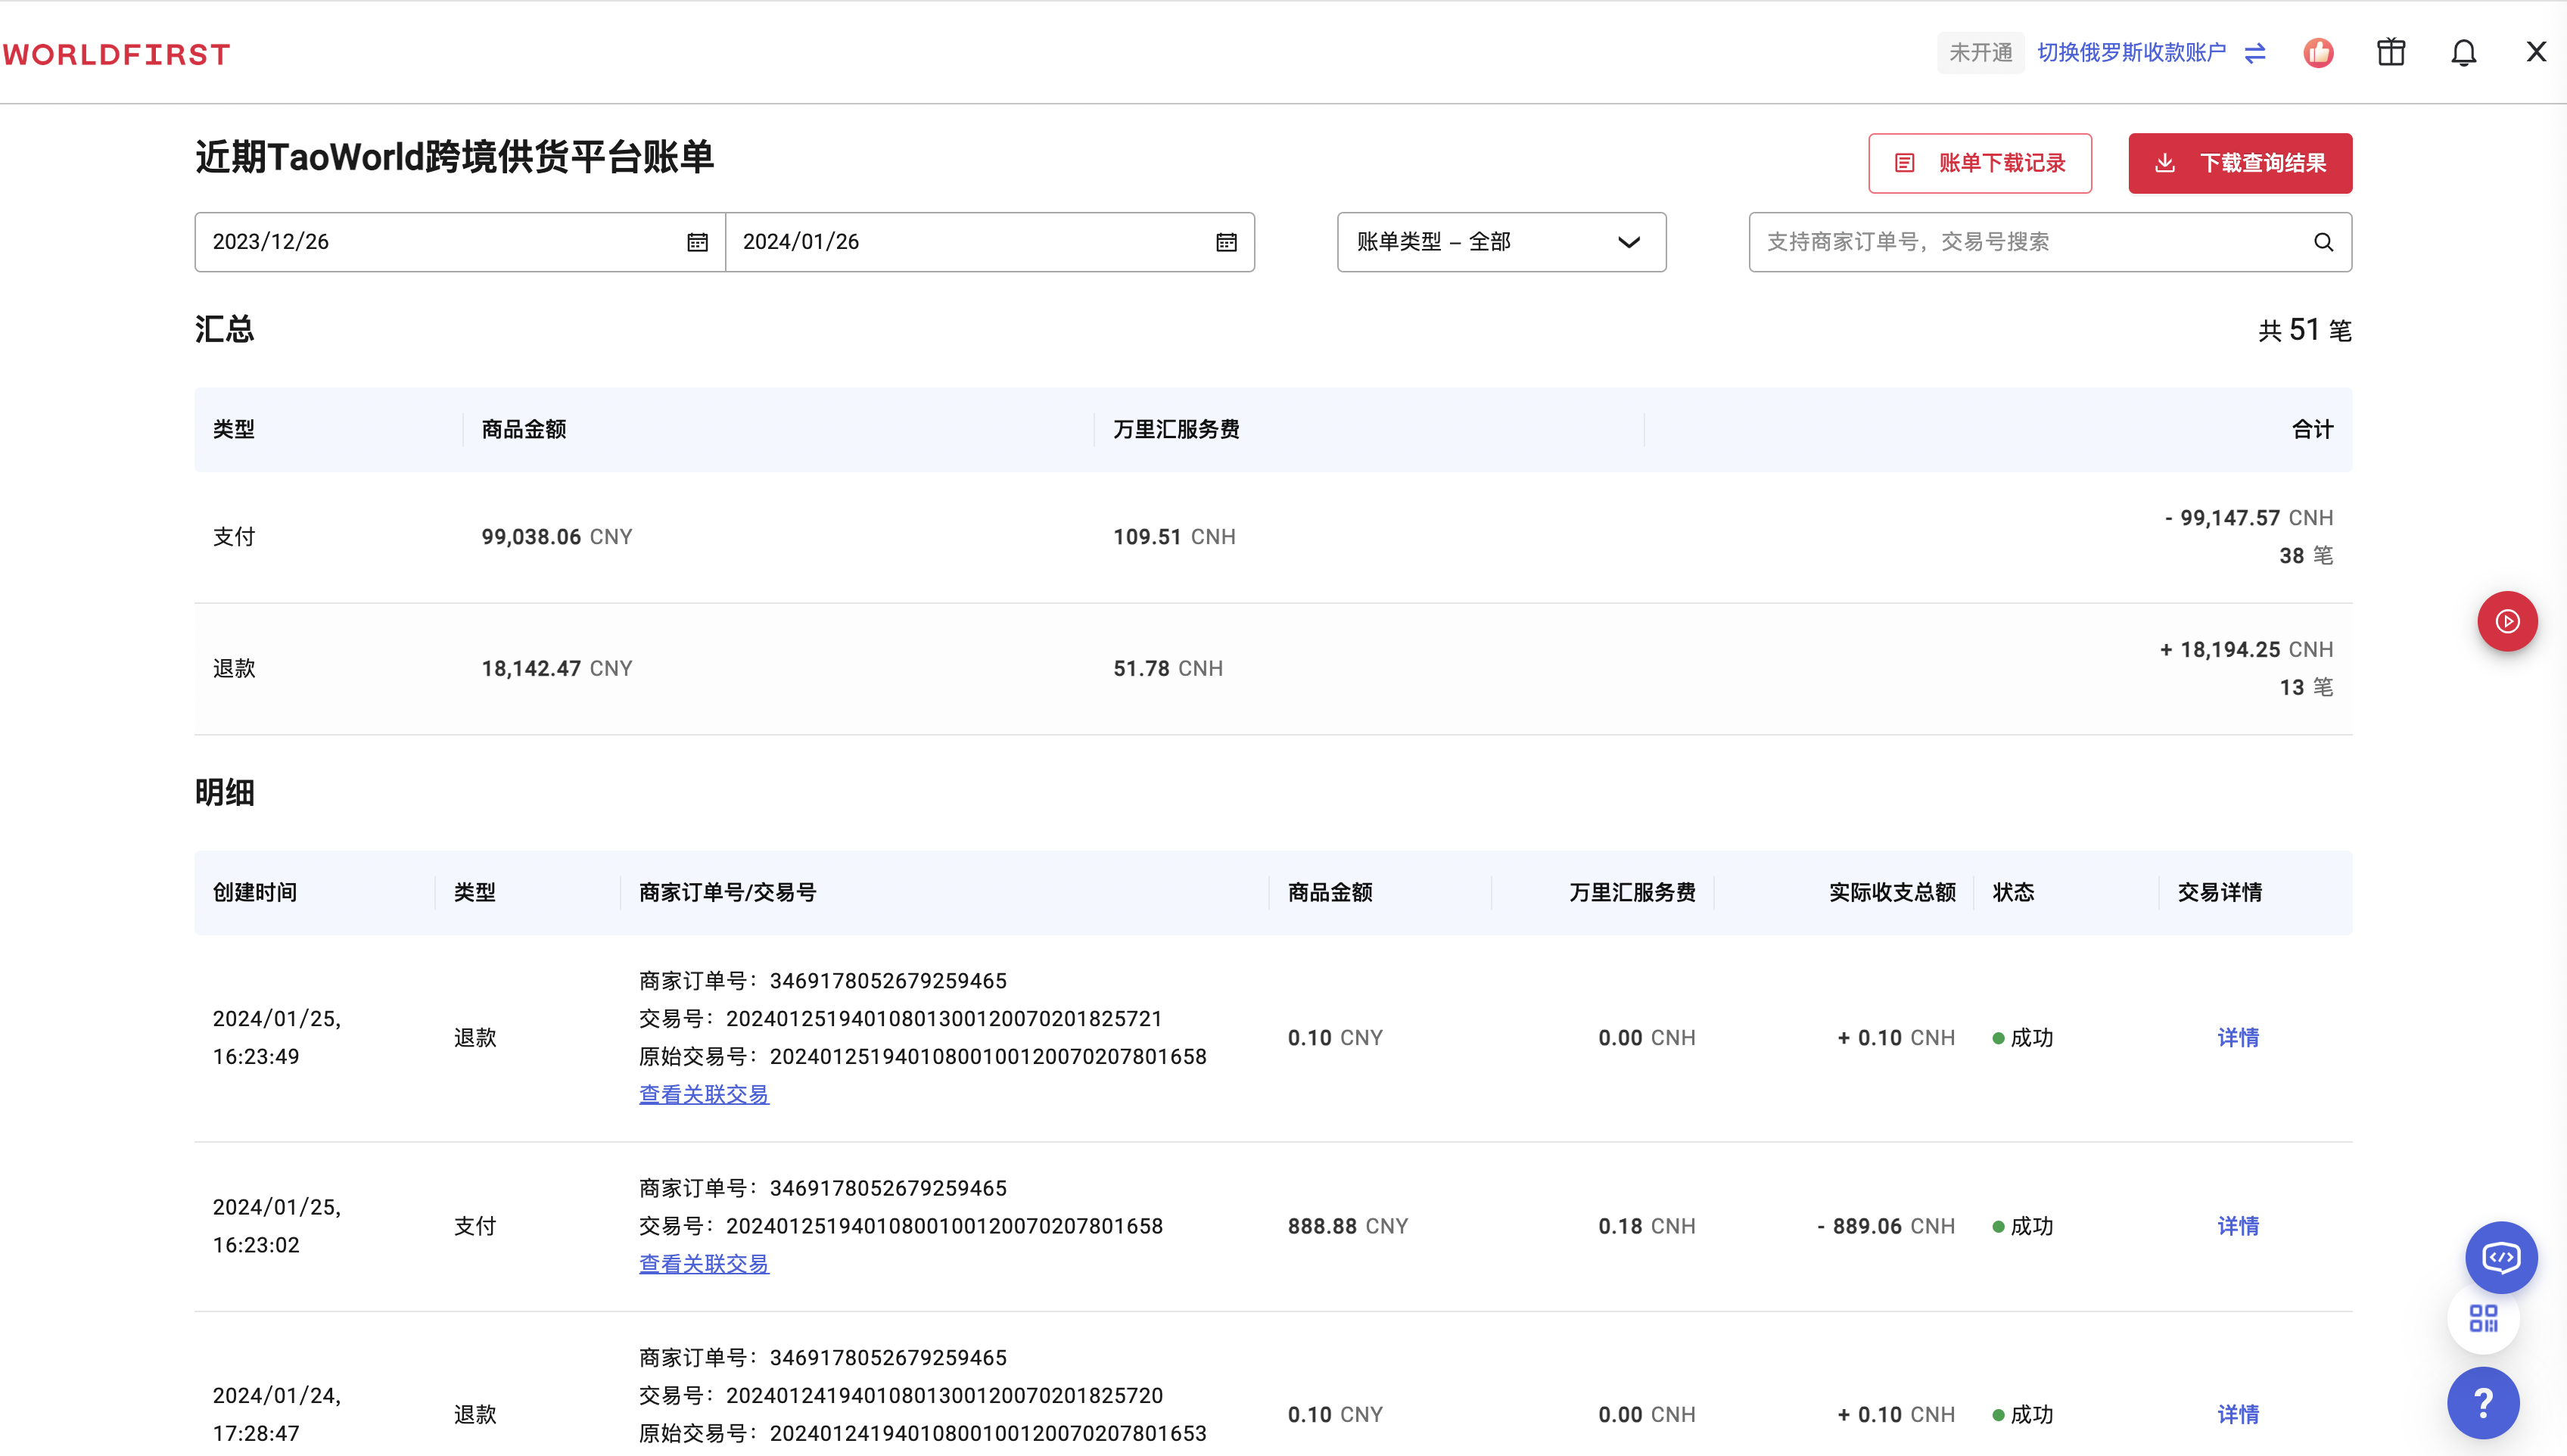
Task: Expand the 账单类型 dropdown
Action: [x=1501, y=242]
